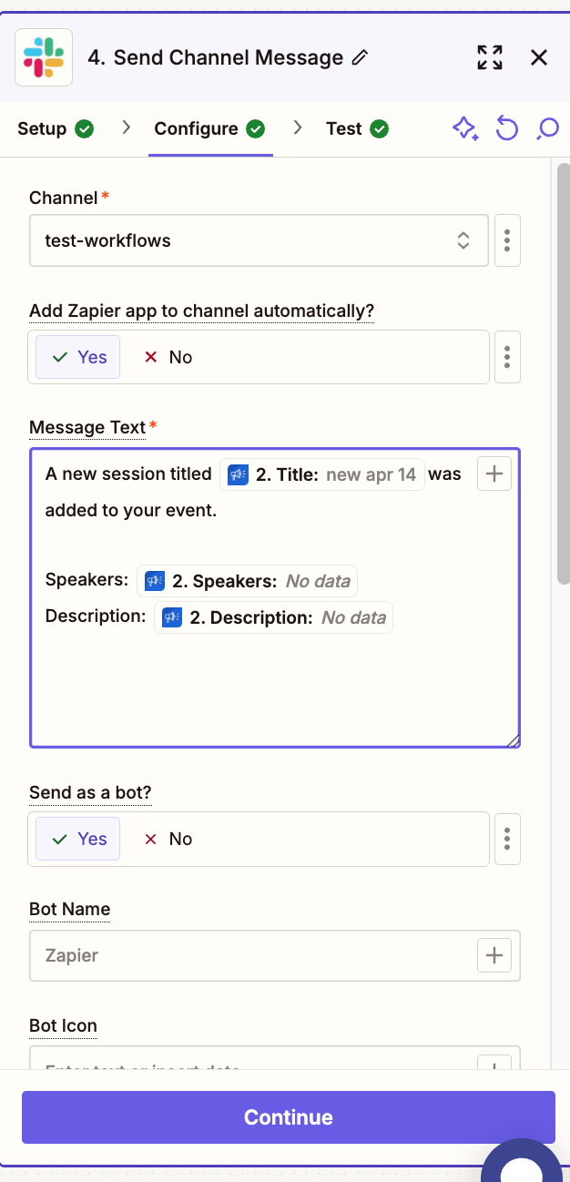Choose No for Send as a bot
Viewport: 570px width, 1182px height.
click(168, 839)
